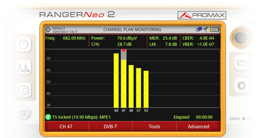Select the channel 57 bar
This screenshot has width=273, height=138.
point(139,88)
